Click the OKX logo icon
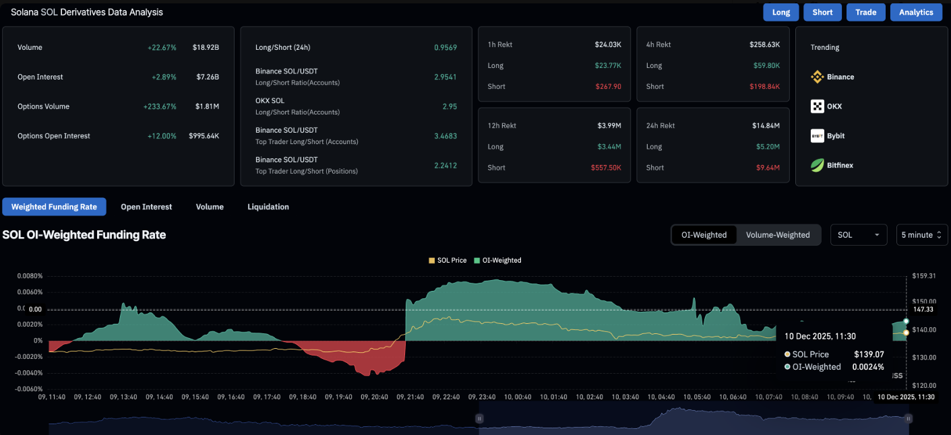The height and width of the screenshot is (435, 951). pos(817,106)
